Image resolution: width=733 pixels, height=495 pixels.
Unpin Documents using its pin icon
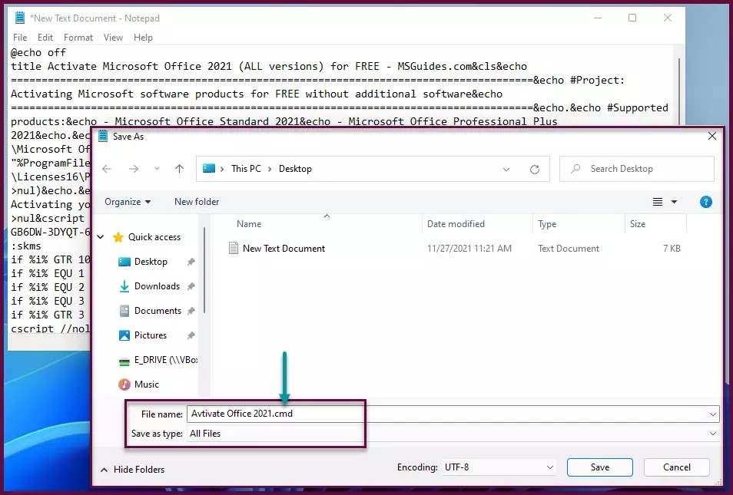[x=191, y=311]
